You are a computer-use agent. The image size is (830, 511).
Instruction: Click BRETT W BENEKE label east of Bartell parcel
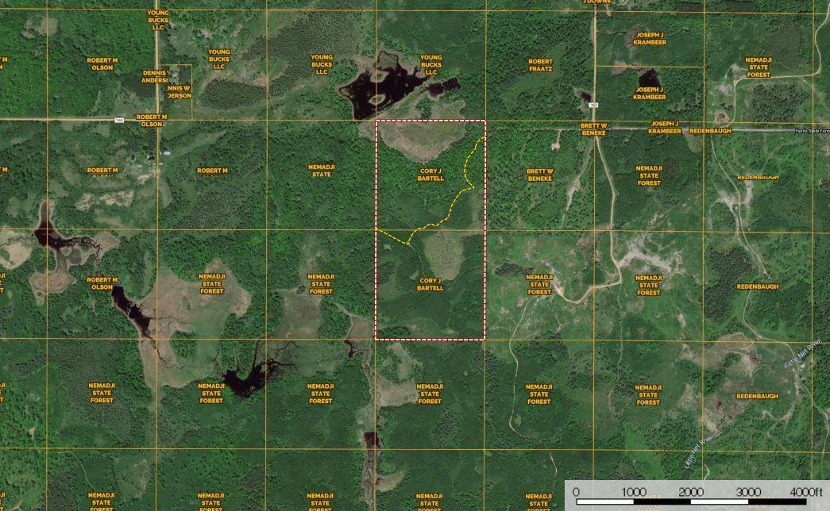click(x=539, y=175)
